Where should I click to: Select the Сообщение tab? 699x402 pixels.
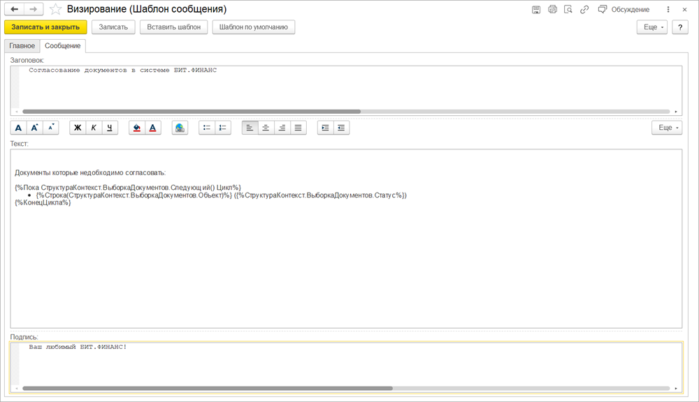63,46
